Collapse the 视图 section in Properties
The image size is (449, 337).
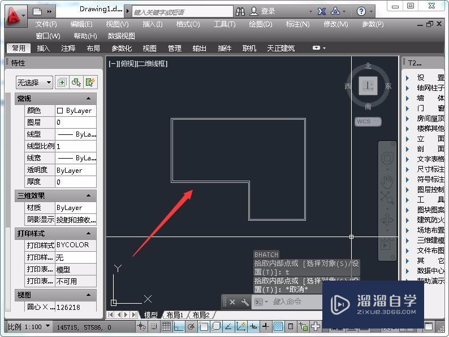pos(88,295)
